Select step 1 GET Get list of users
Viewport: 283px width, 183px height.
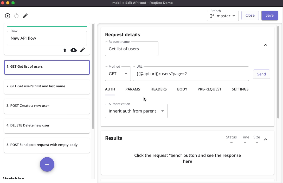[47, 67]
